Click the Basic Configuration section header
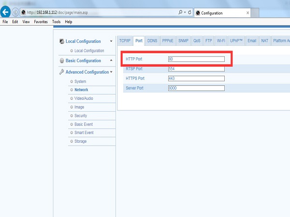Image resolution: width=290 pixels, height=217 pixels. 83,61
